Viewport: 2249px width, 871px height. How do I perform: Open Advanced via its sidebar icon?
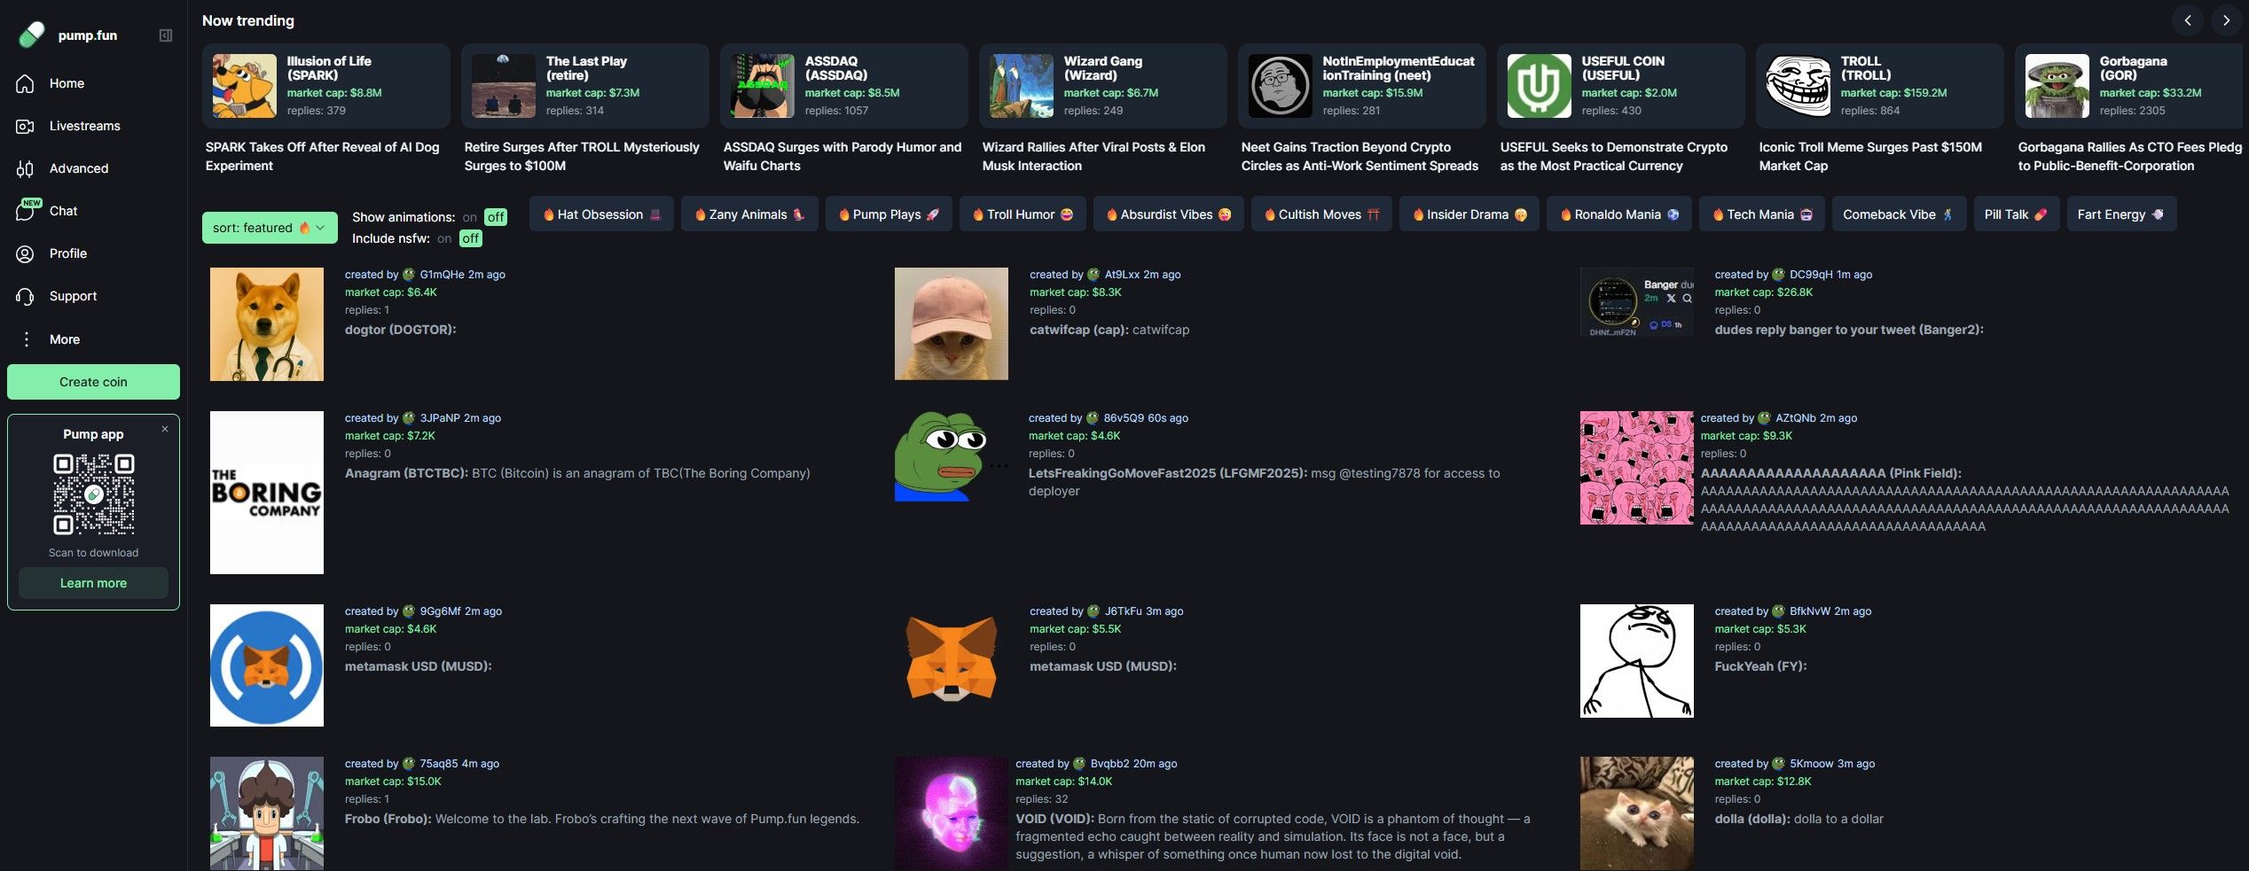tap(25, 168)
